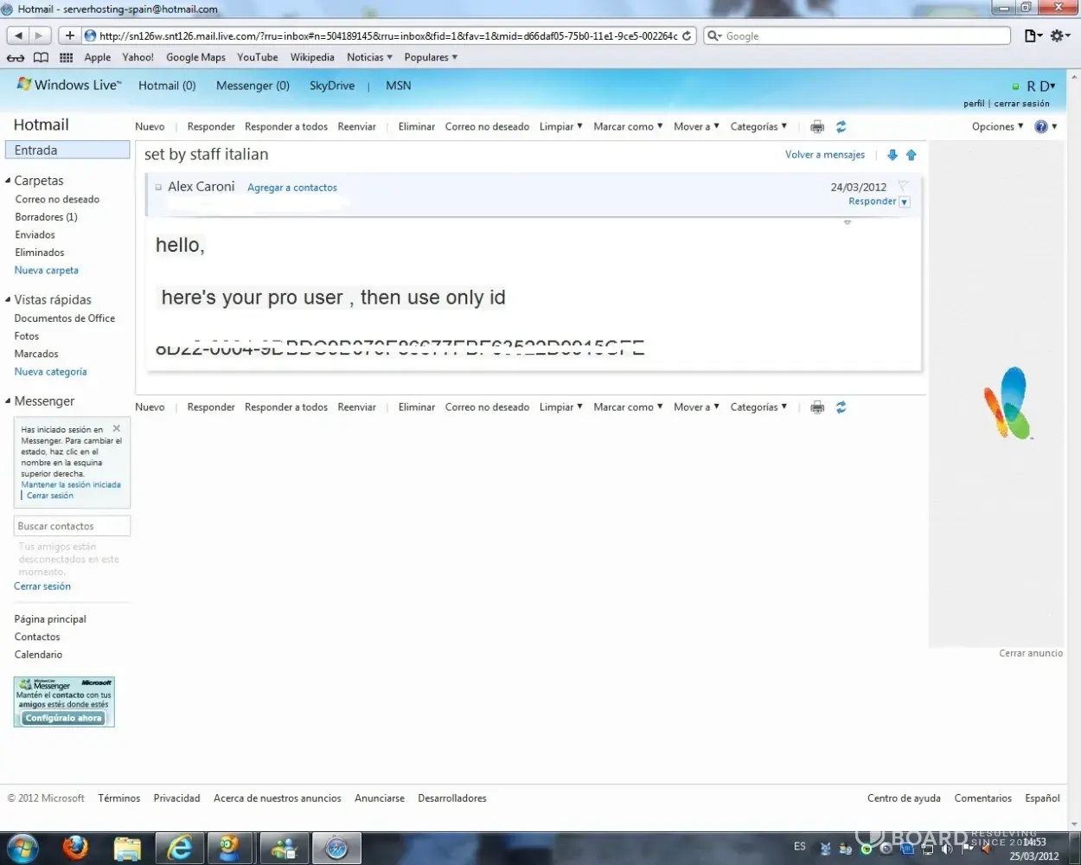Go to the next message with down arrow

tap(892, 155)
